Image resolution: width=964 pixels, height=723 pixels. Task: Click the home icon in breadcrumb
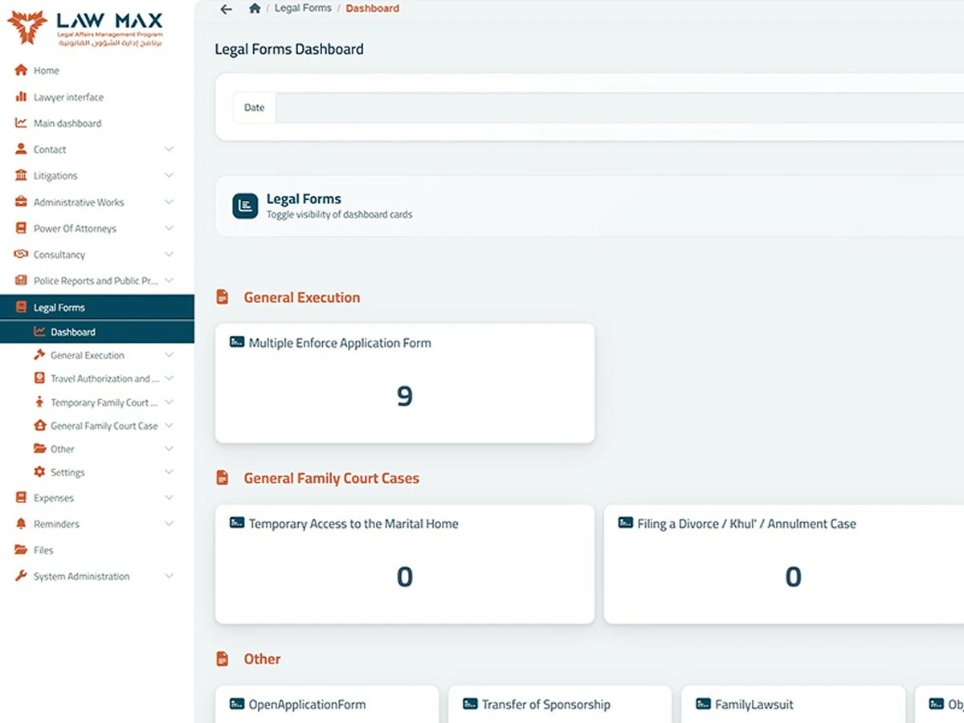click(x=255, y=9)
